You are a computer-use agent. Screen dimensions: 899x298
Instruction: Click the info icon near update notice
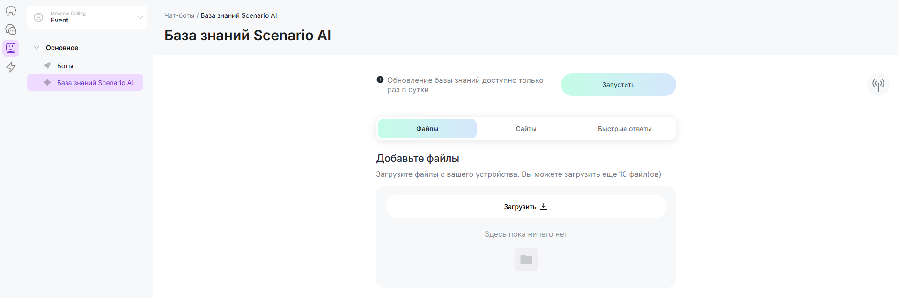tap(380, 80)
